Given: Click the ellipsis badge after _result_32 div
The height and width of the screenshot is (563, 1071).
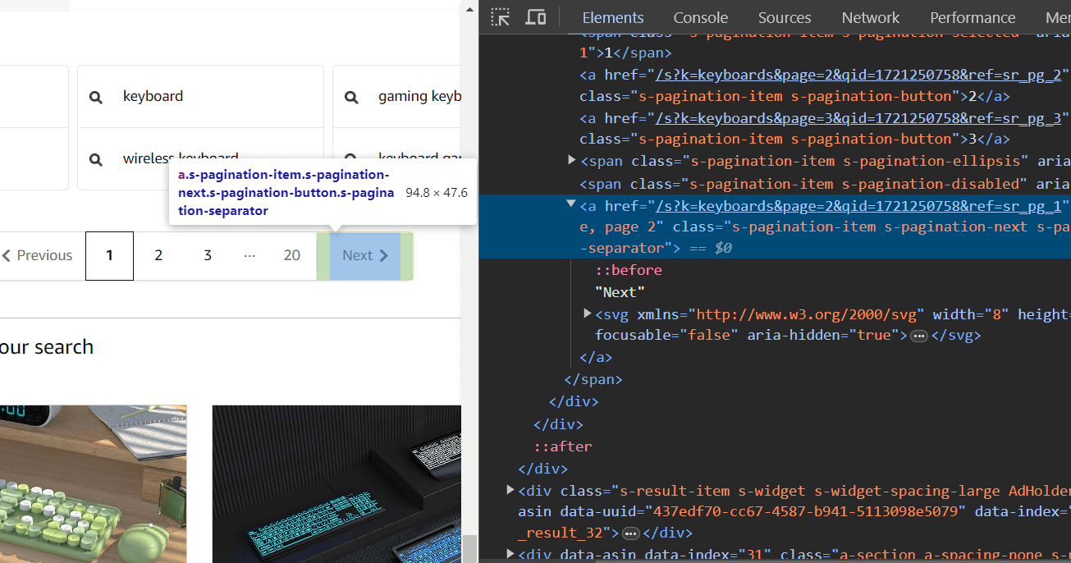Looking at the screenshot, I should coord(630,533).
